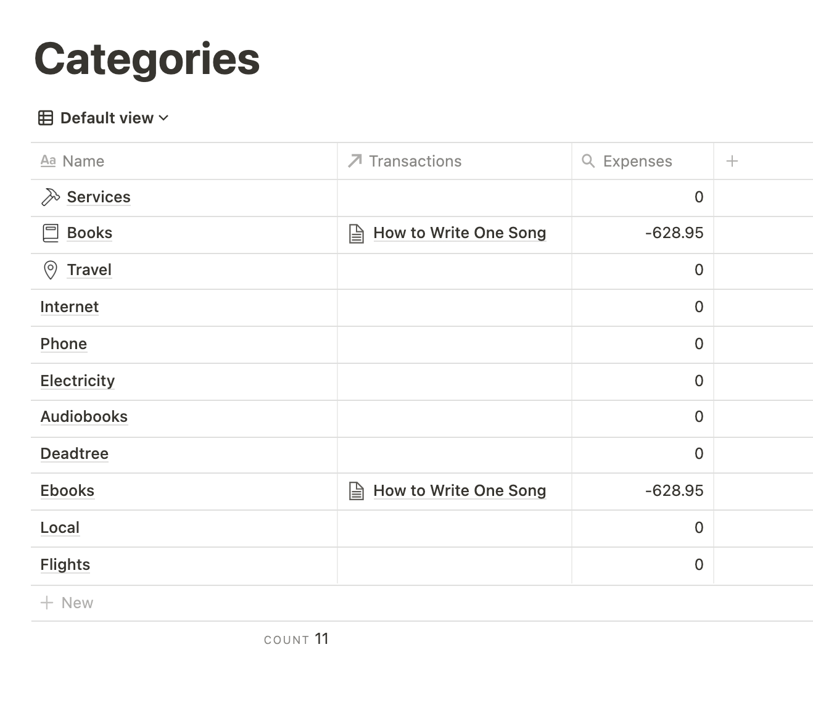
Task: Click the document icon in the Books row
Action: click(357, 234)
